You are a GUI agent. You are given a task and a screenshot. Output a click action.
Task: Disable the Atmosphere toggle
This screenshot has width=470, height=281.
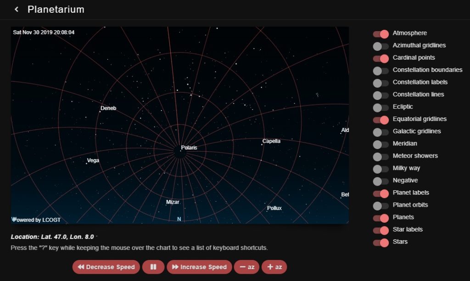[380, 33]
